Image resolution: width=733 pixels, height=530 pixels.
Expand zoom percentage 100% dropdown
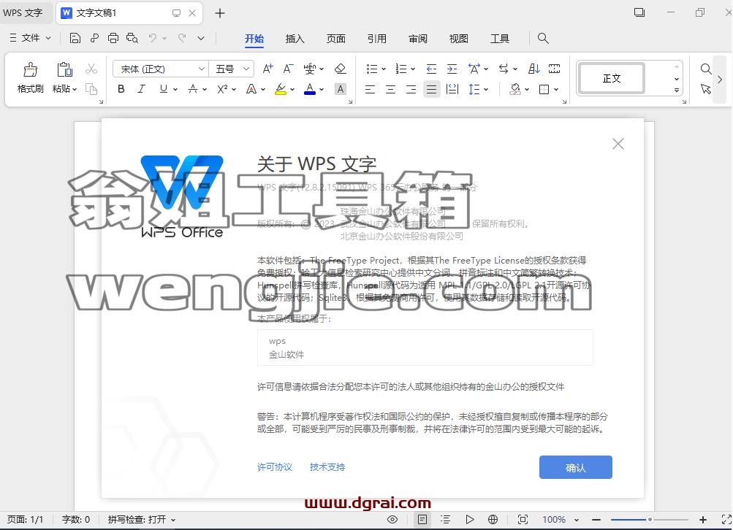[x=577, y=519]
